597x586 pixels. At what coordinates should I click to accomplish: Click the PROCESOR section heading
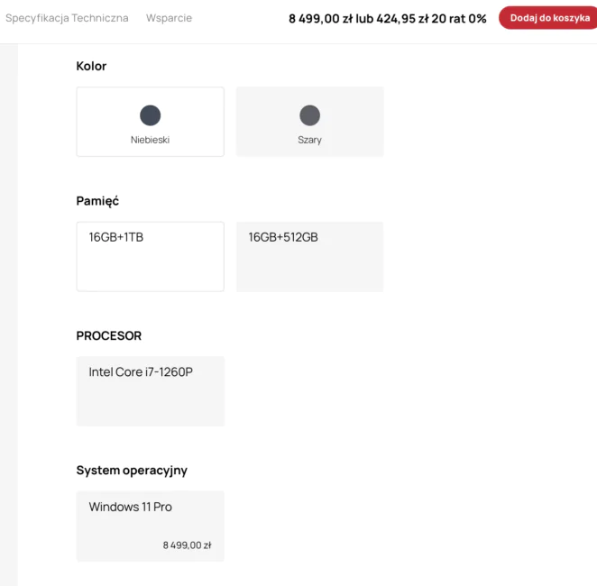click(x=109, y=335)
